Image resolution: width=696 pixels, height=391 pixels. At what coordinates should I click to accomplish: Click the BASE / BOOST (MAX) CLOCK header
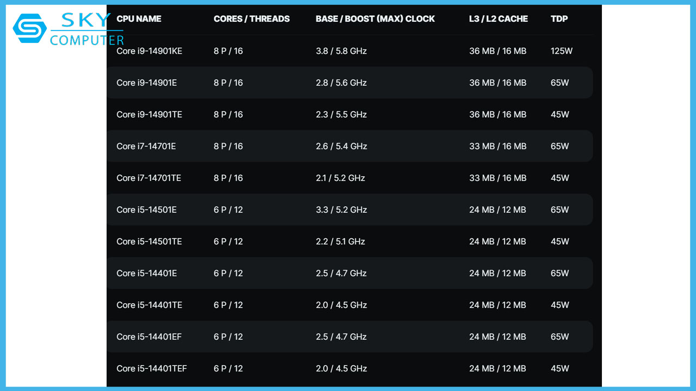375,19
